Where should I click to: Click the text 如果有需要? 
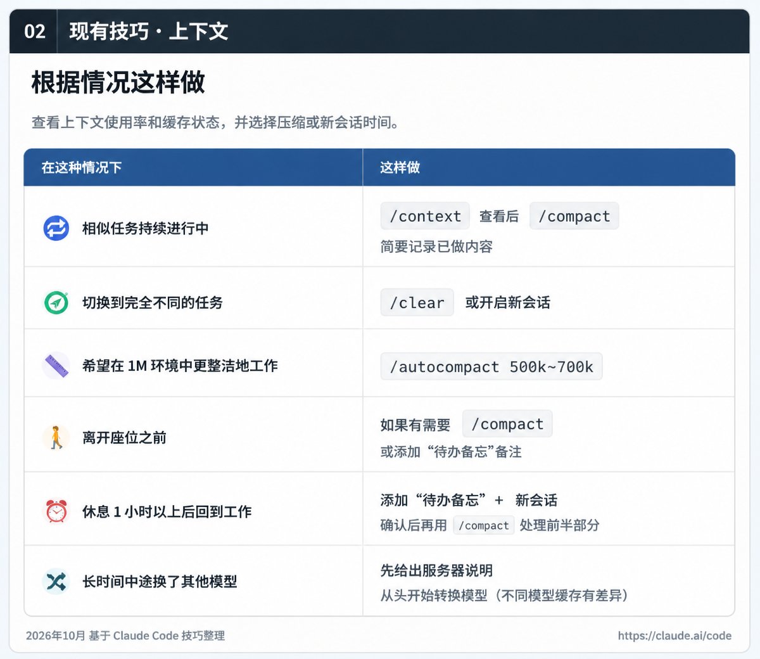(415, 425)
